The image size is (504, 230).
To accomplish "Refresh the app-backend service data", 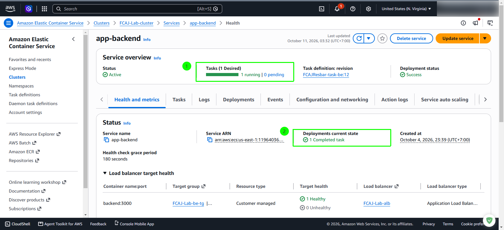I will click(359, 38).
